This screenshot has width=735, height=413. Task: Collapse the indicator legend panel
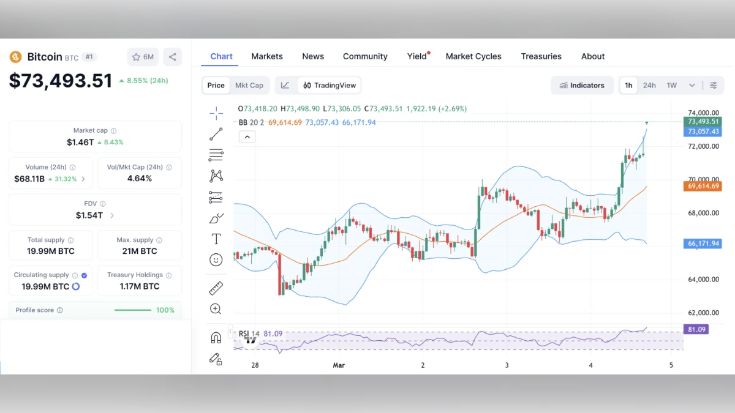[247, 136]
